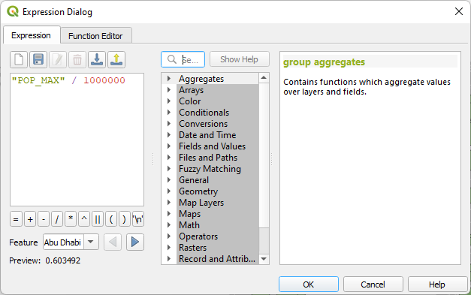
Task: Expand the Conversions function group
Action: pyautogui.click(x=169, y=124)
